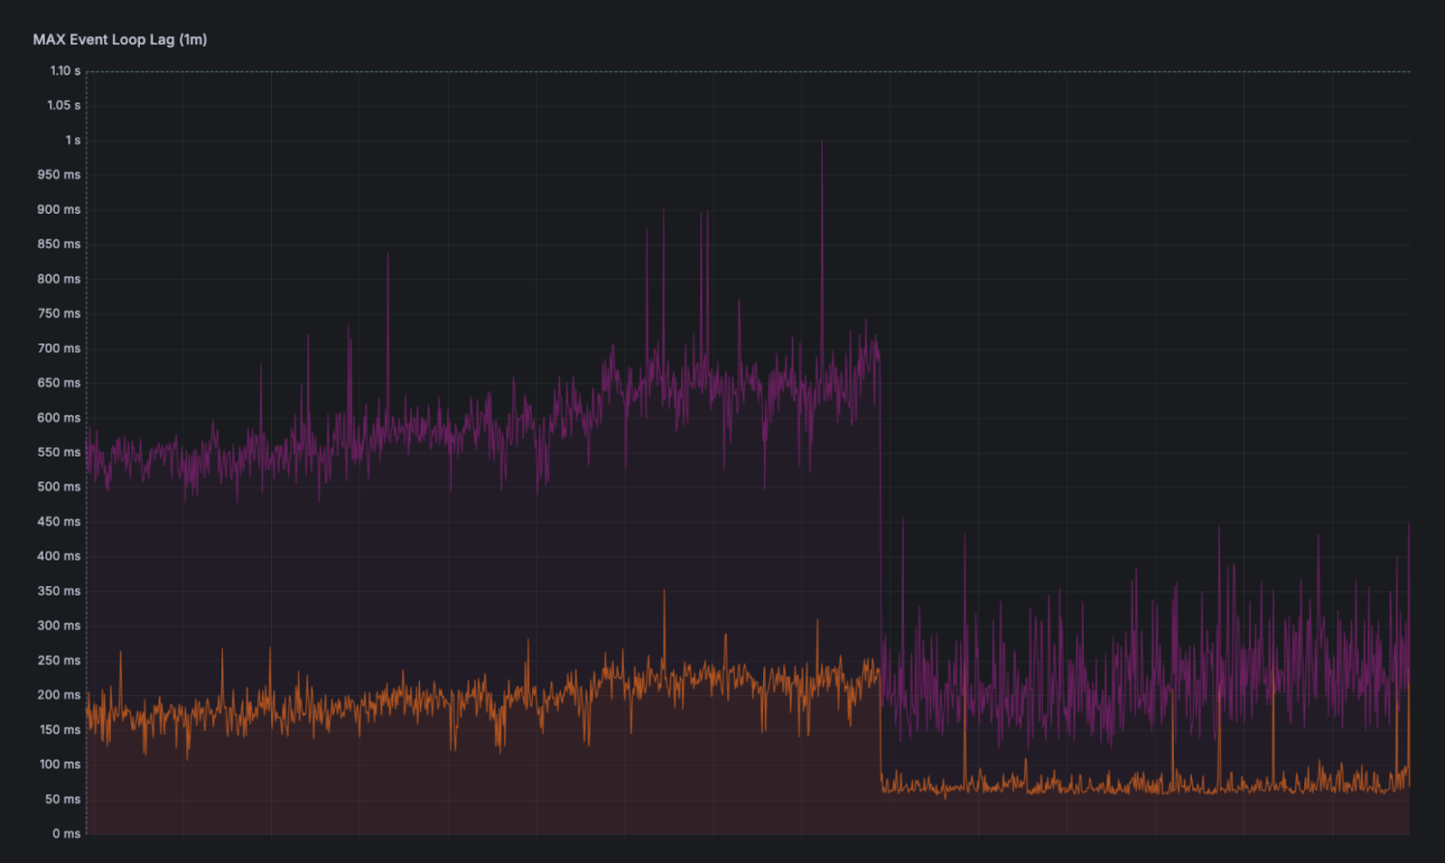Click the 700 ms y-axis label
The width and height of the screenshot is (1445, 863).
click(x=59, y=348)
